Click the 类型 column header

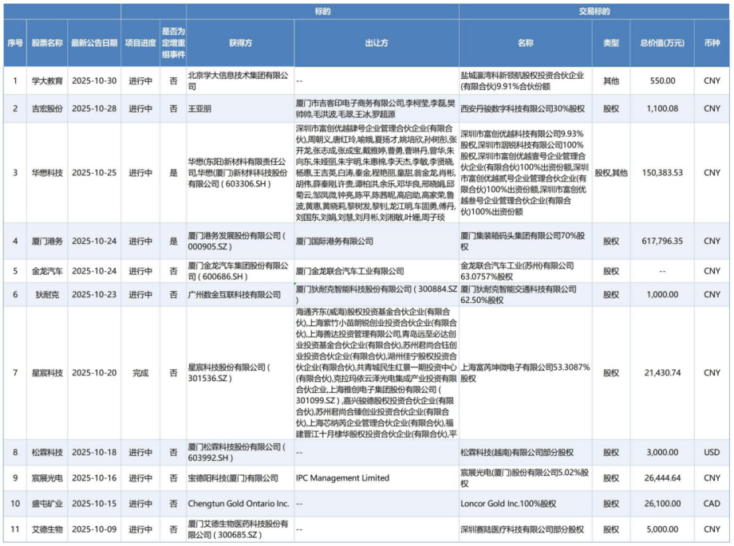(611, 43)
